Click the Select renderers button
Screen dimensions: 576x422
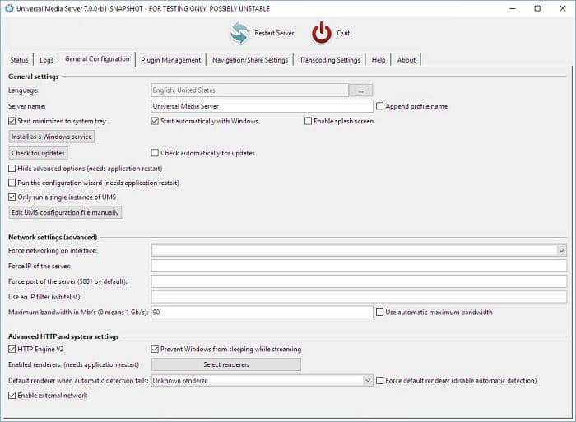point(226,364)
